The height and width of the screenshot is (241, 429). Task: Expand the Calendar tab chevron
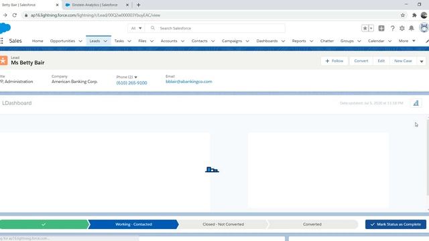(390, 41)
